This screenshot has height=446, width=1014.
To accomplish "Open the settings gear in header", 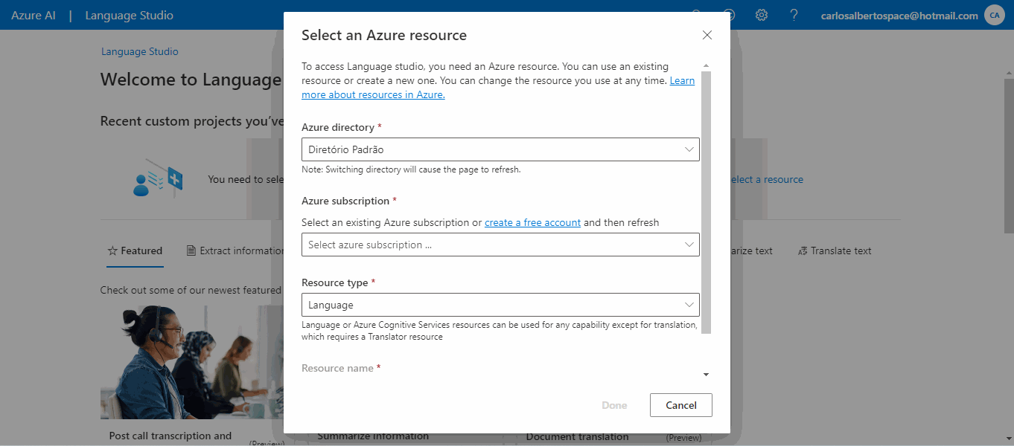I will [761, 15].
